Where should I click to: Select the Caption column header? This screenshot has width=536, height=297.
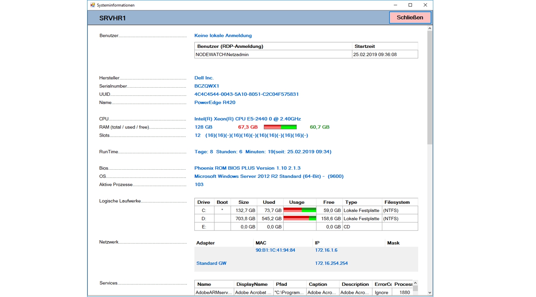(323, 284)
